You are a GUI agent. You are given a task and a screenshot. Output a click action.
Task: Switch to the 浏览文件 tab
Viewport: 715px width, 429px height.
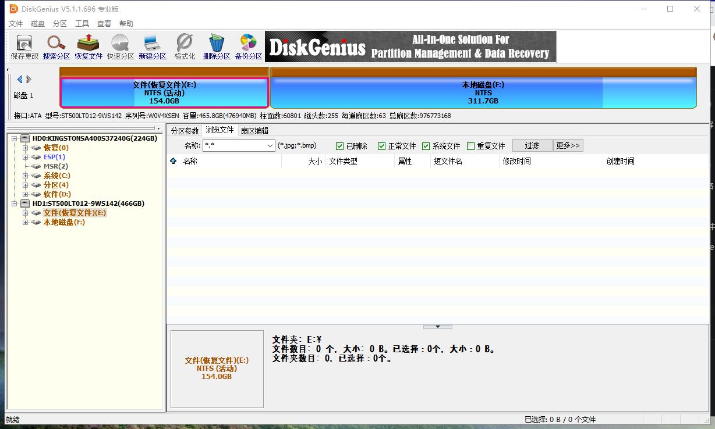[220, 130]
